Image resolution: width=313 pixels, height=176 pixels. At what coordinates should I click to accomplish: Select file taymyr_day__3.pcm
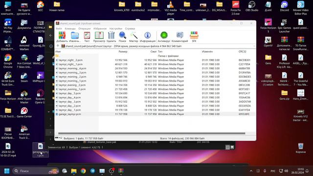[x=155, y=102]
